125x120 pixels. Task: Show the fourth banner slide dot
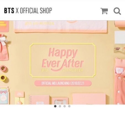coord(69,106)
